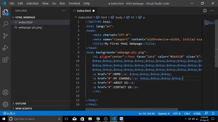This screenshot has height=122, width=218.
Task: Open the Search view in the activity bar
Action: point(5,24)
